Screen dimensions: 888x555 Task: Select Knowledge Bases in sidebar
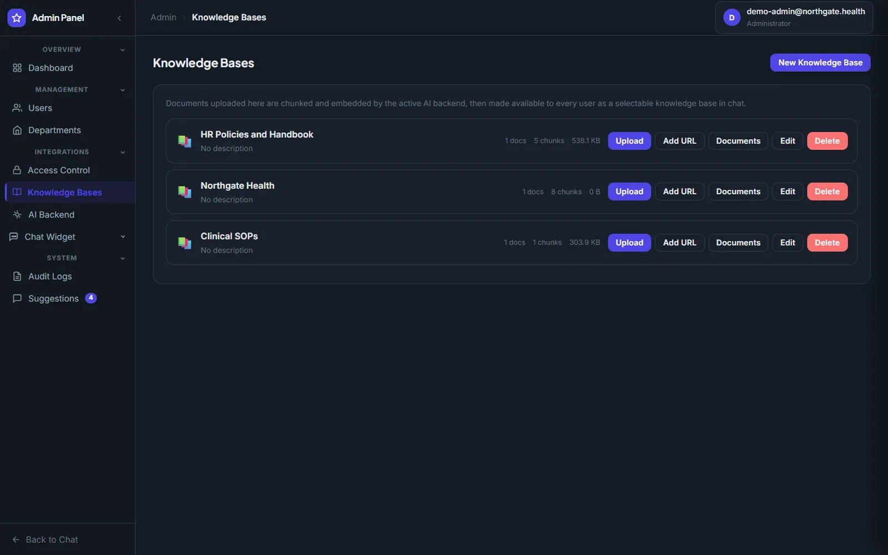[x=69, y=192]
